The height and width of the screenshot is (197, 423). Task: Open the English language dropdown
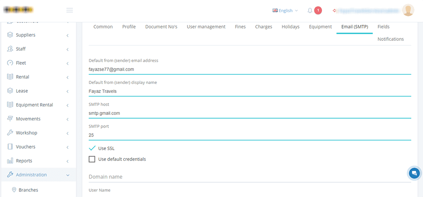[285, 10]
